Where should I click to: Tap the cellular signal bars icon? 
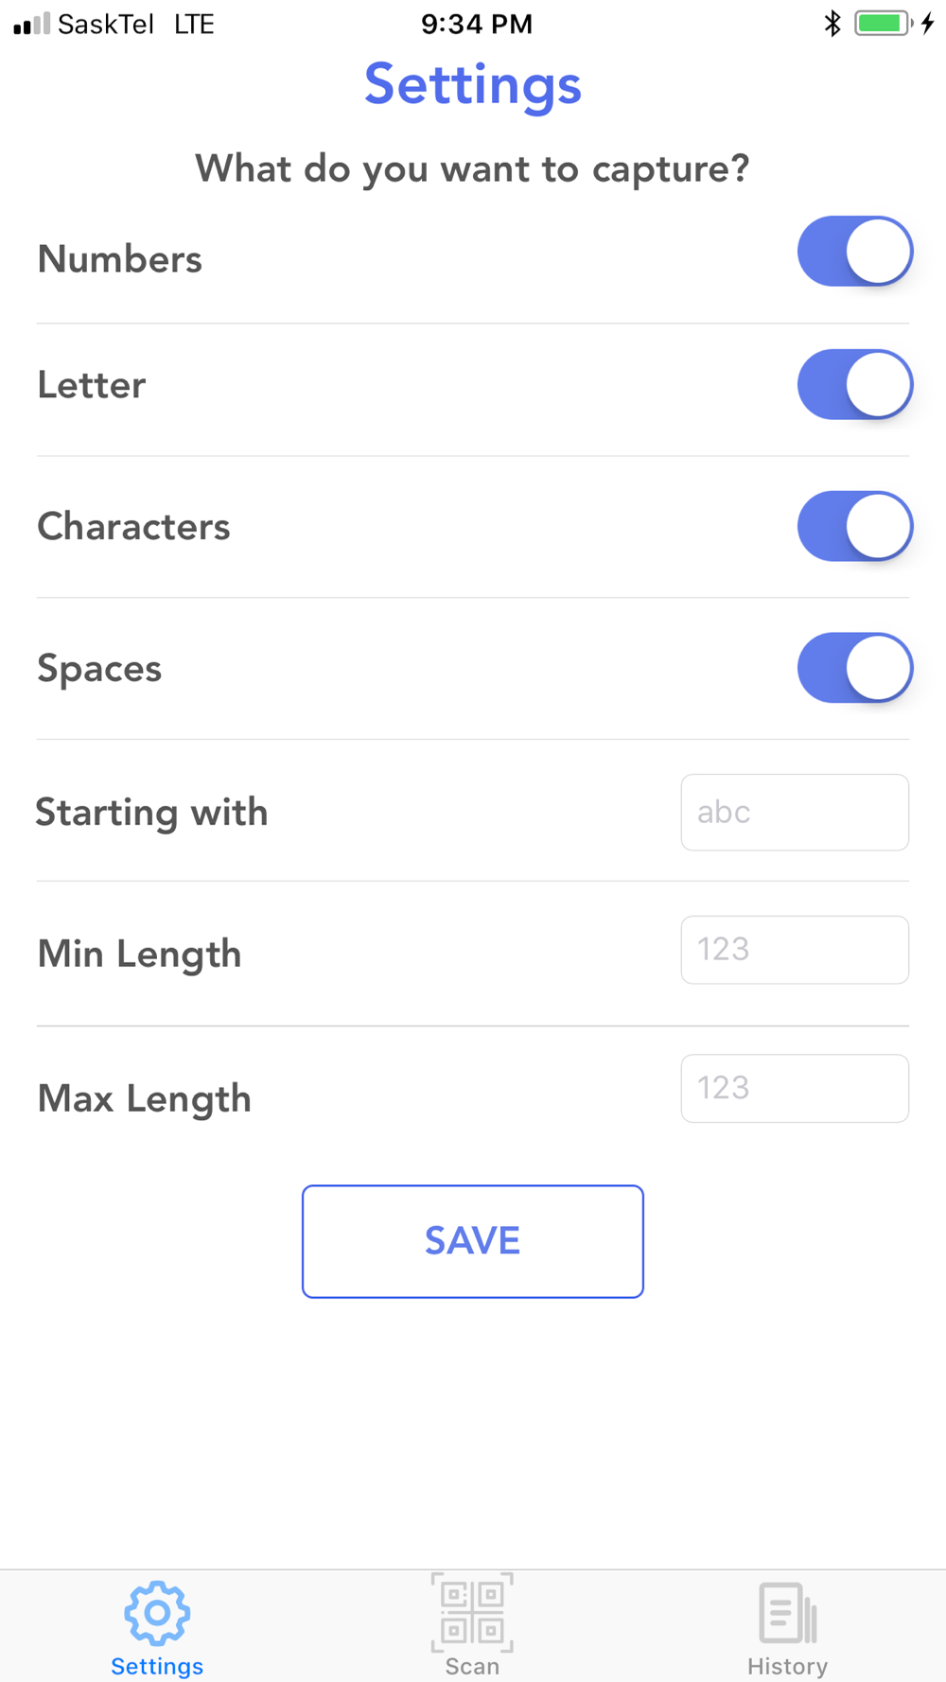31,24
